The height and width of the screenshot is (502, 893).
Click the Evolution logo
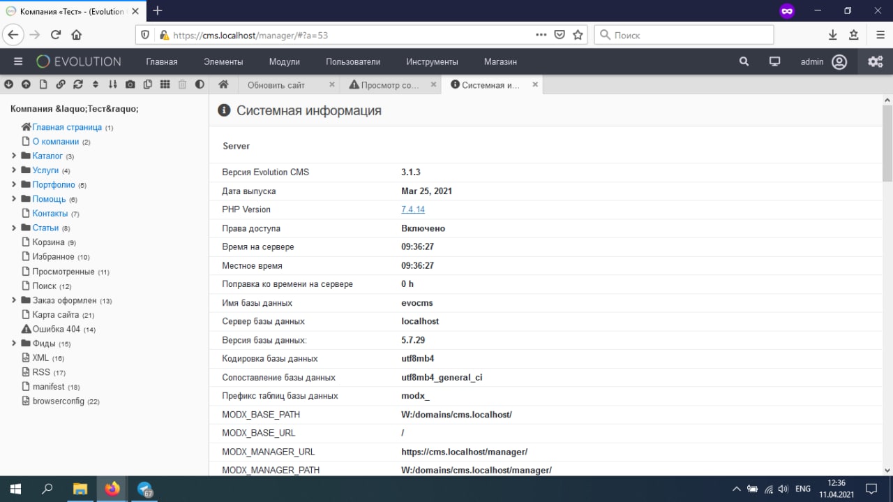click(79, 61)
